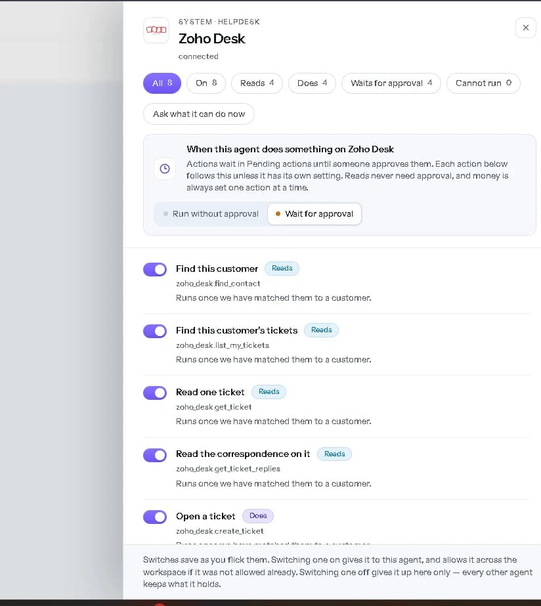Click Reads badge beside Read the correspondence
Image resolution: width=541 pixels, height=606 pixels.
pyautogui.click(x=334, y=454)
